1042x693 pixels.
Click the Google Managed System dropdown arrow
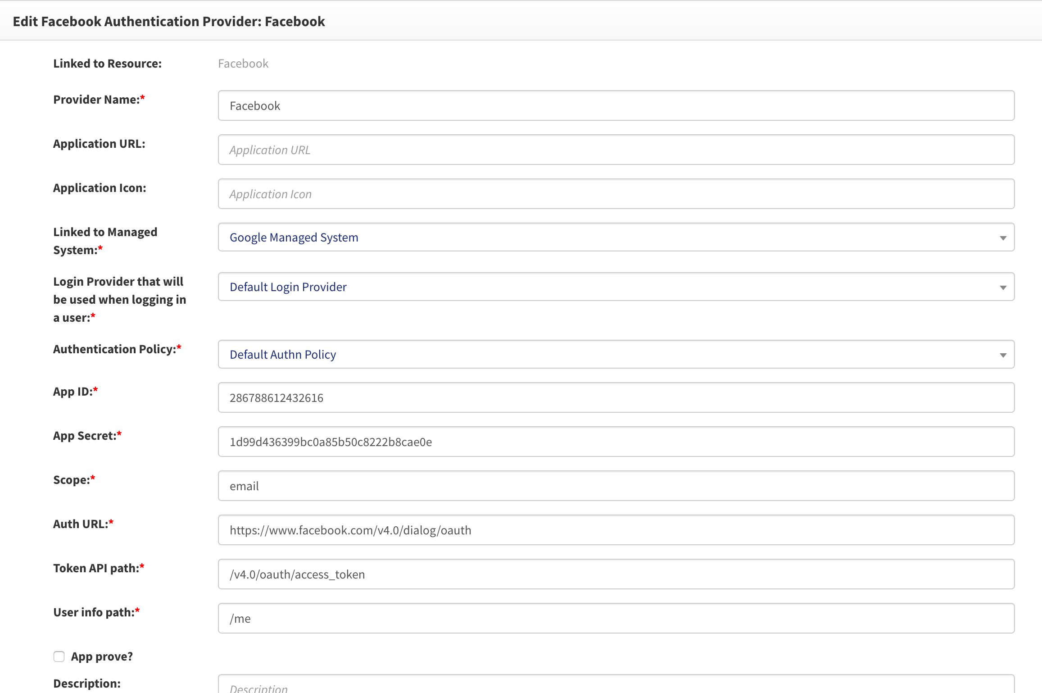pyautogui.click(x=1003, y=237)
